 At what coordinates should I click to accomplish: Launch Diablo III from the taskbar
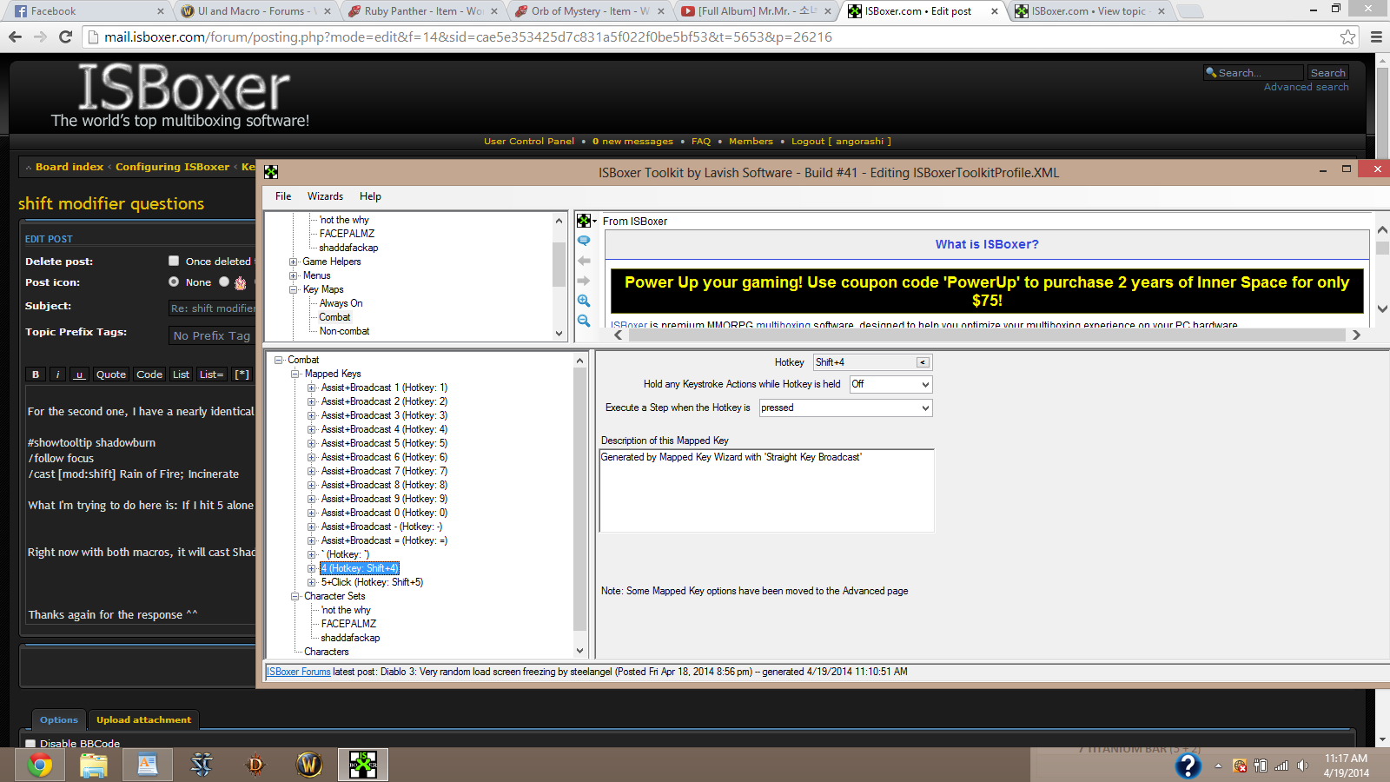pyautogui.click(x=255, y=765)
